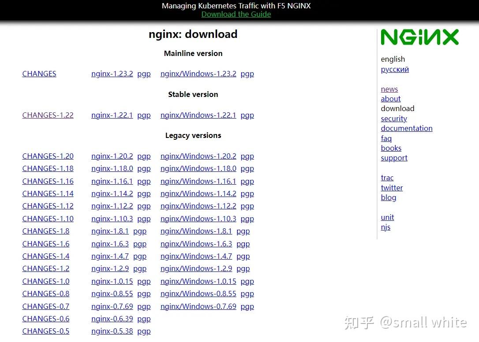Download nginx/Windows-1.22.1 stable build

point(198,115)
